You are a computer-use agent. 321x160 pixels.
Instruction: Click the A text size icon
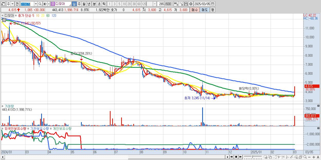coord(318,157)
